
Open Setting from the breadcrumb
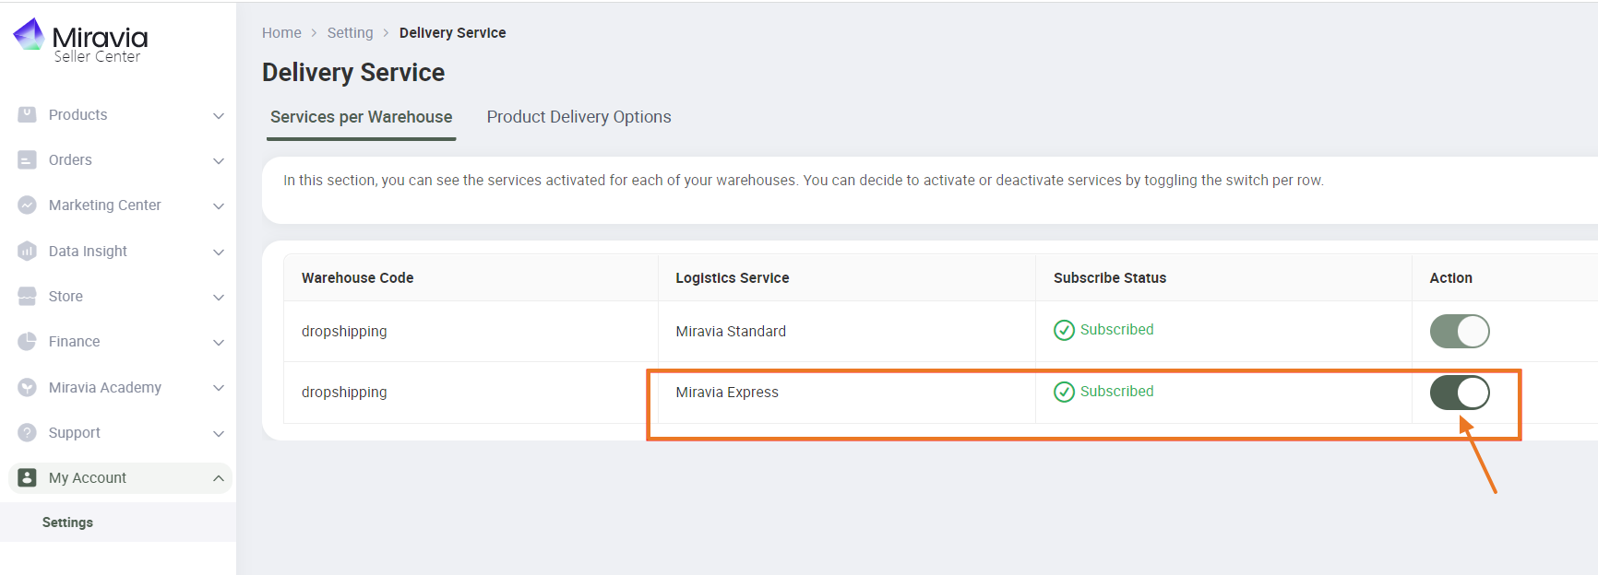point(351,32)
